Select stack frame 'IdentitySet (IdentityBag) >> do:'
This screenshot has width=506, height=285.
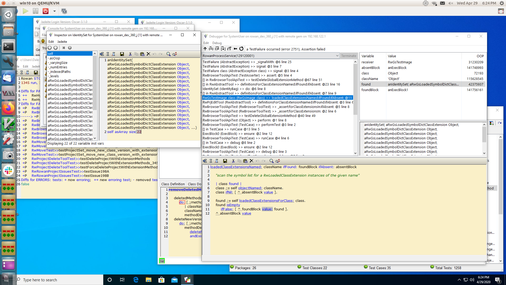pos(278,89)
